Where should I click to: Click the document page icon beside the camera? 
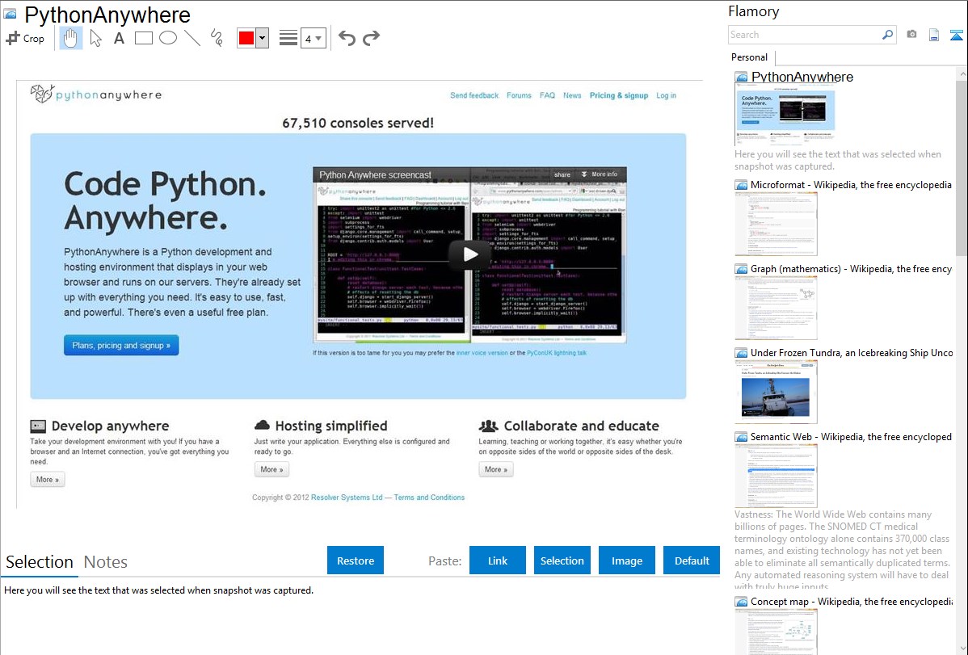click(934, 35)
